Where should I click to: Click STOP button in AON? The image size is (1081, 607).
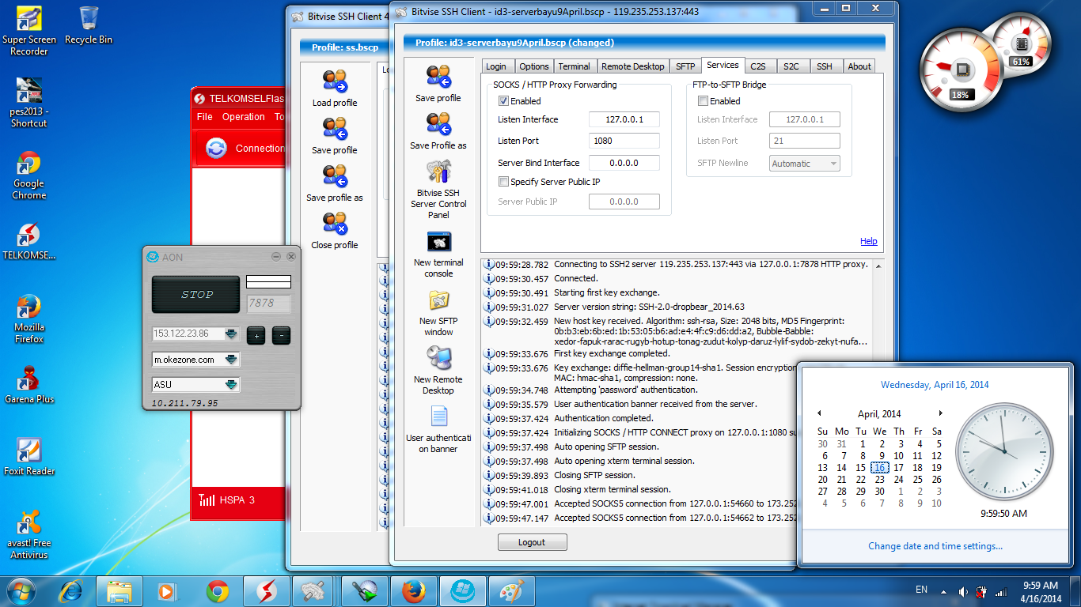click(x=196, y=294)
